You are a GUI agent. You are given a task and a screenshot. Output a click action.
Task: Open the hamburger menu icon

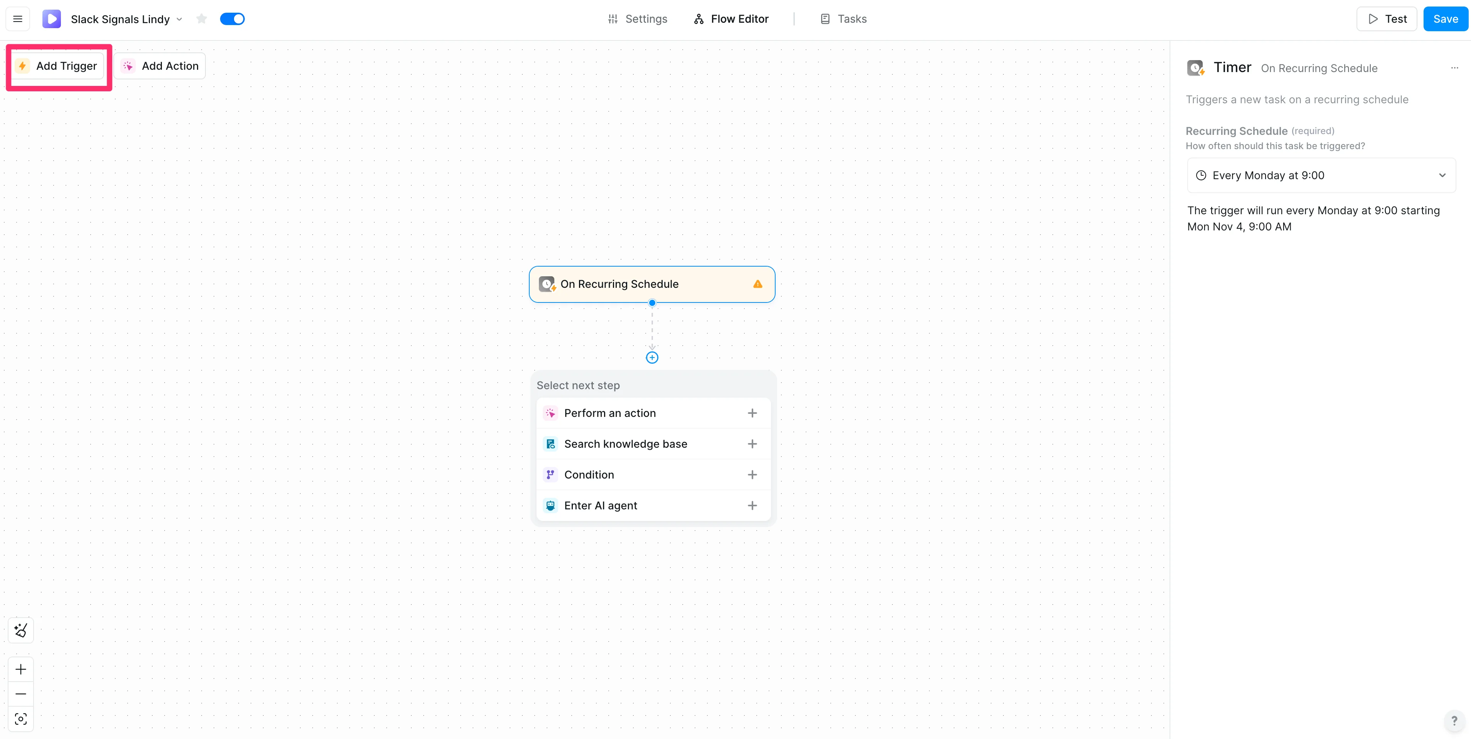coord(18,19)
